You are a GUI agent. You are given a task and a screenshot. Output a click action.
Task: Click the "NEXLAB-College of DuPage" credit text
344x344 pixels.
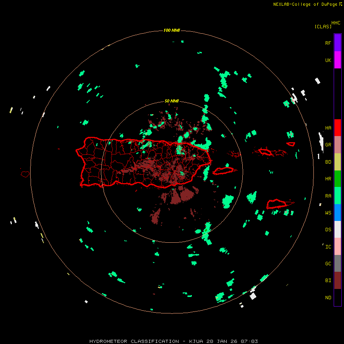[x=305, y=4]
